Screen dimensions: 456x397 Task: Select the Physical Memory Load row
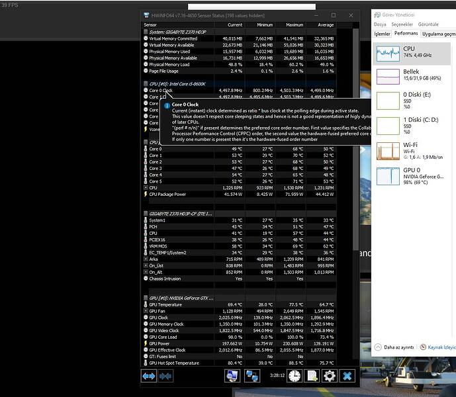[239, 64]
